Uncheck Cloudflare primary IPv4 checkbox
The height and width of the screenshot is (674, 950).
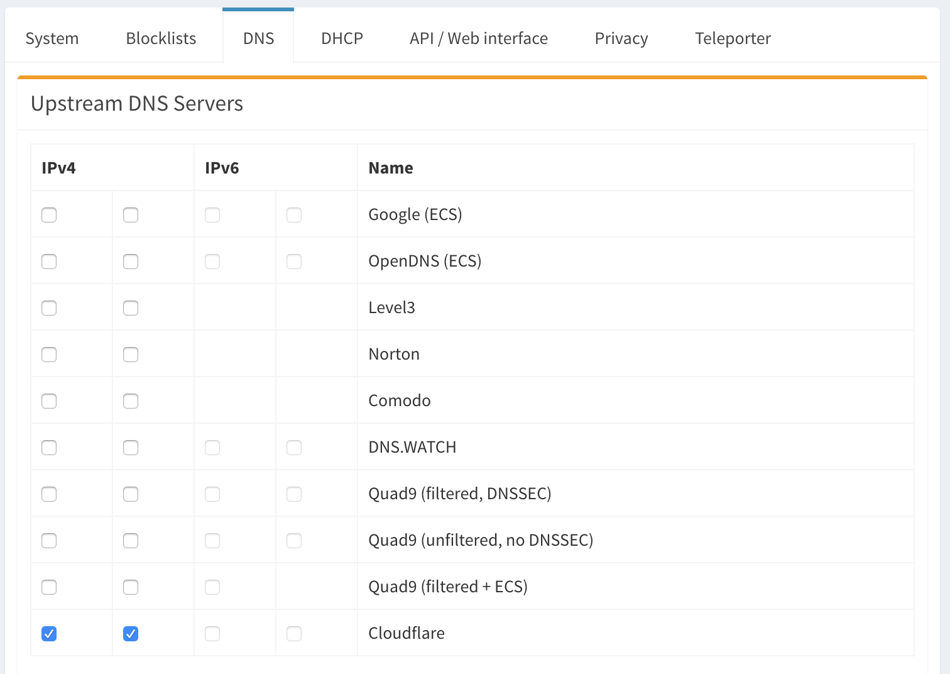pyautogui.click(x=49, y=634)
